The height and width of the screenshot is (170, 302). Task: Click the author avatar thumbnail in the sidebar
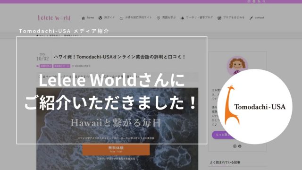pyautogui.click(x=237, y=66)
